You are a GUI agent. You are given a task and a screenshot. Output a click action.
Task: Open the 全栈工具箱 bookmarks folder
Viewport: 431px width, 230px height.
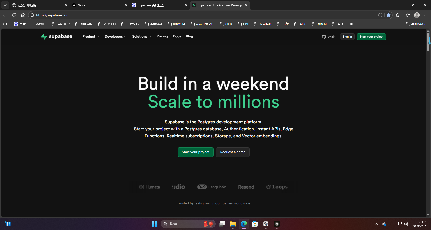pos(342,24)
